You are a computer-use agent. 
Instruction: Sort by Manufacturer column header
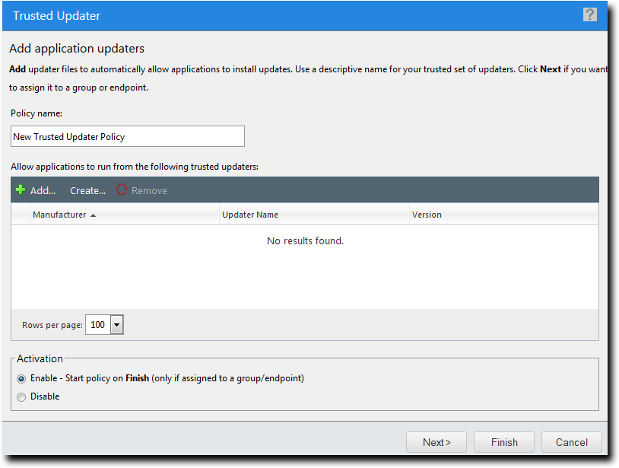(59, 215)
